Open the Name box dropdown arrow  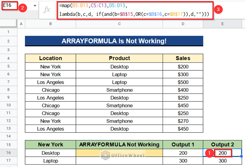35,6
